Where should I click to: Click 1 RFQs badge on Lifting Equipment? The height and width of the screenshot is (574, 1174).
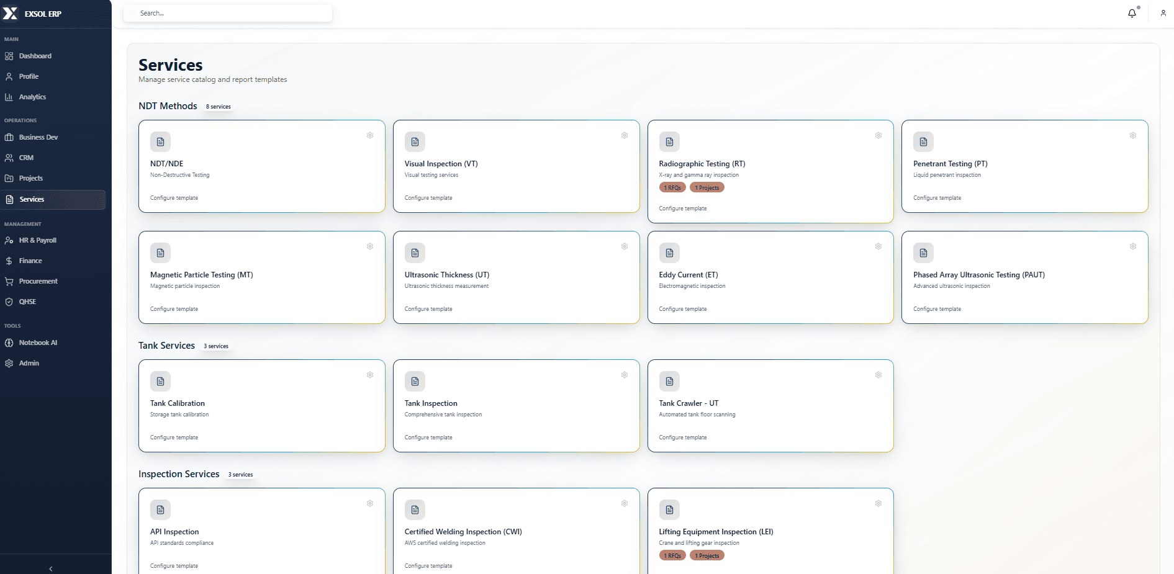[672, 555]
